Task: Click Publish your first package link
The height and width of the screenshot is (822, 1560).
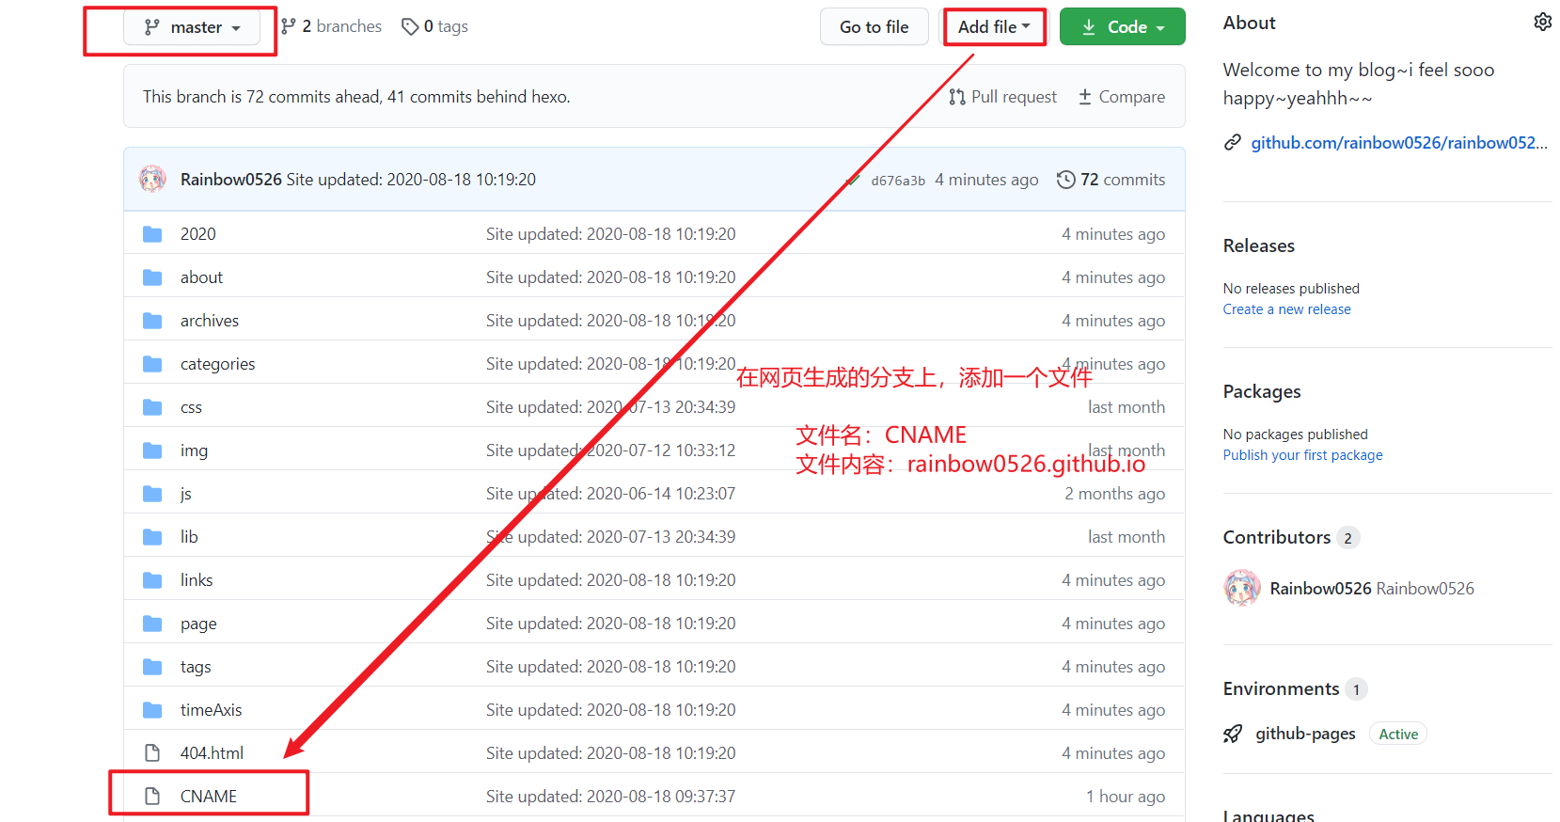Action: [1302, 455]
